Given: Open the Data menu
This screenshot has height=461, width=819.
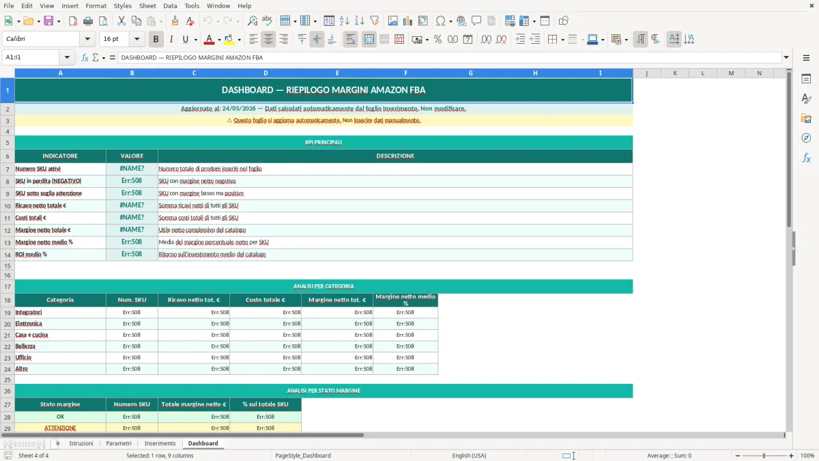Looking at the screenshot, I should (x=170, y=5).
